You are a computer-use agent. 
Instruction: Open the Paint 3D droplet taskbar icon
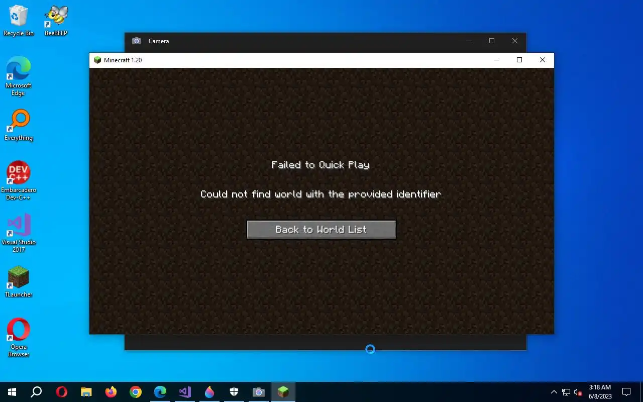click(x=209, y=392)
